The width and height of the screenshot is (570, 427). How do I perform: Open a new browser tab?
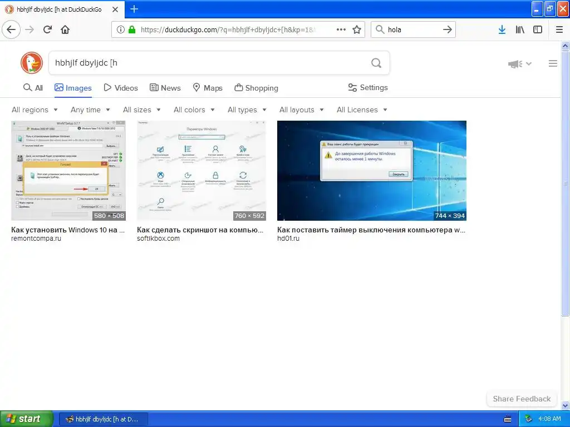pos(134,9)
